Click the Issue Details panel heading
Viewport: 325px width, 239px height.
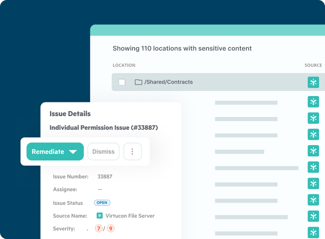click(70, 114)
